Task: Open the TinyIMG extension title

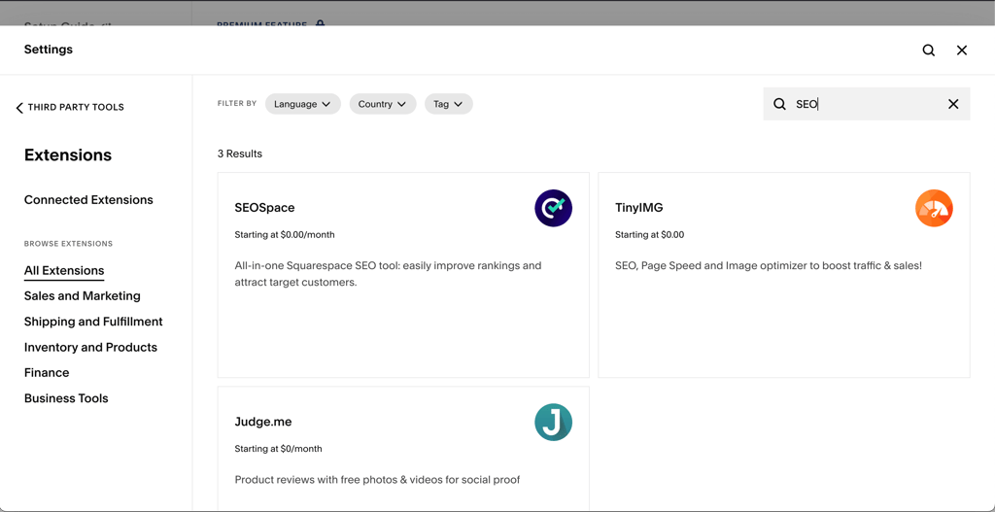Action: [x=639, y=208]
